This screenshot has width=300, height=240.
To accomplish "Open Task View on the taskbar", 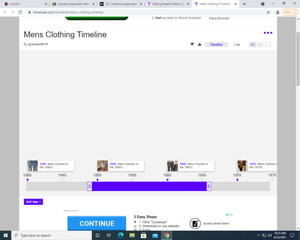I will click(108, 235).
